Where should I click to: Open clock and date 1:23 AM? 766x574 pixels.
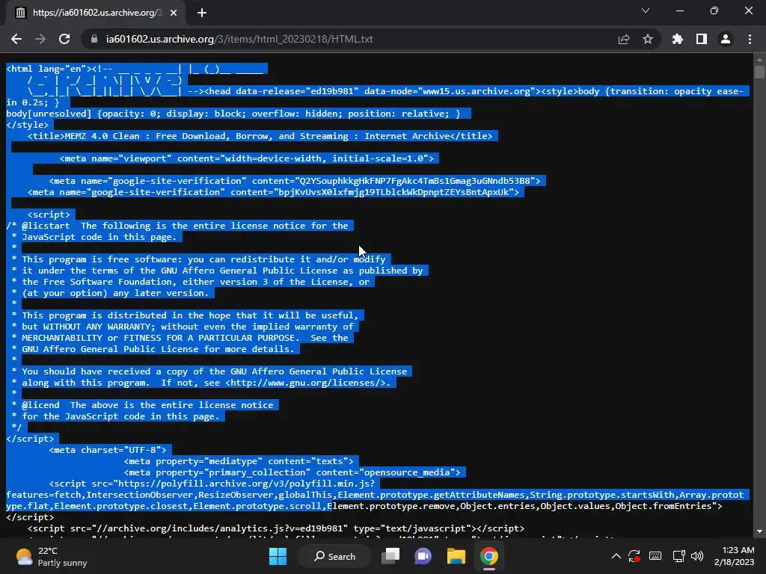[x=735, y=556]
